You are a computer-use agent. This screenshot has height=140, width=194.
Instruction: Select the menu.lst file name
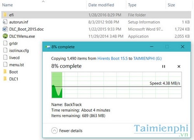point(17,65)
